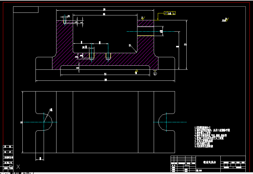Select the empty rectangle in sheet's top-left corner
This screenshot has height=174, width=253.
click(26, 10)
